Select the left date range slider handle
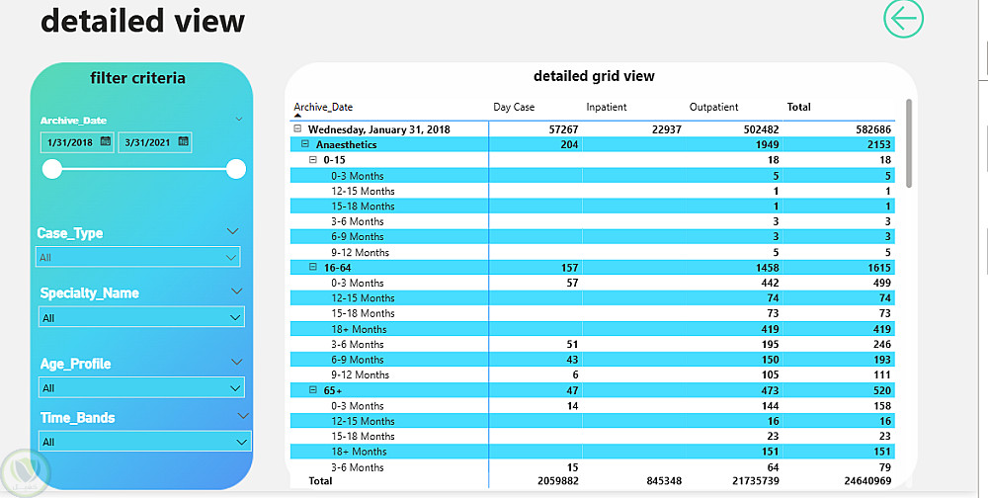This screenshot has width=988, height=498. tap(51, 169)
